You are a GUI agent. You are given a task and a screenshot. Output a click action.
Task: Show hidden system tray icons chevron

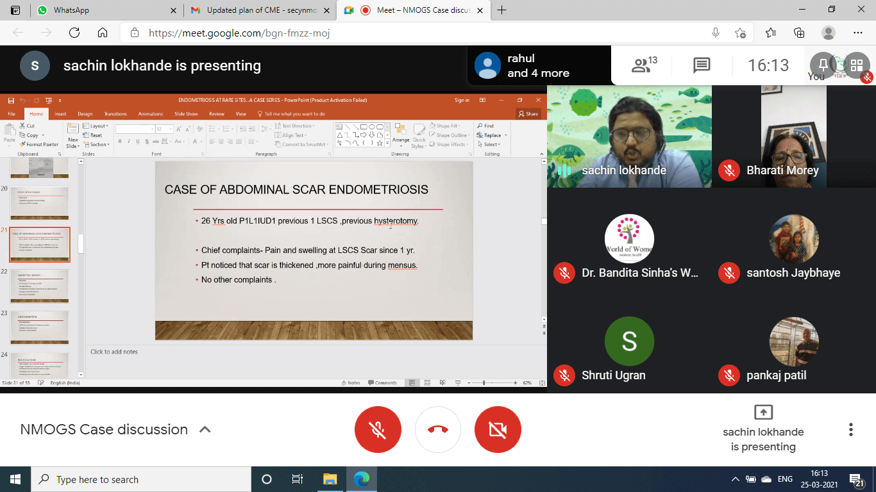pos(735,479)
